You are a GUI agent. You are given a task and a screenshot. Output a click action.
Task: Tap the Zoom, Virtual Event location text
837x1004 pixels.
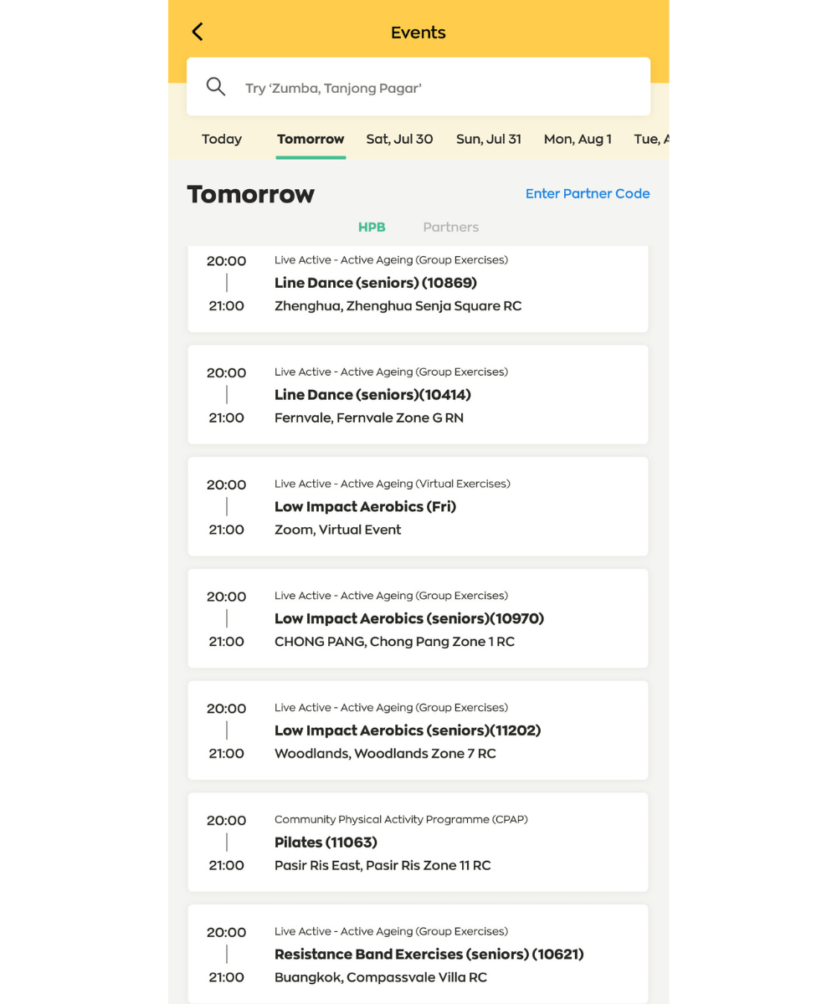point(337,530)
